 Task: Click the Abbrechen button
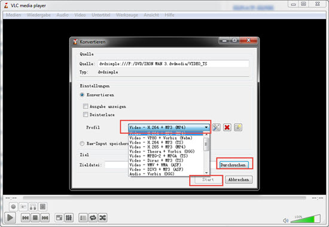(239, 180)
